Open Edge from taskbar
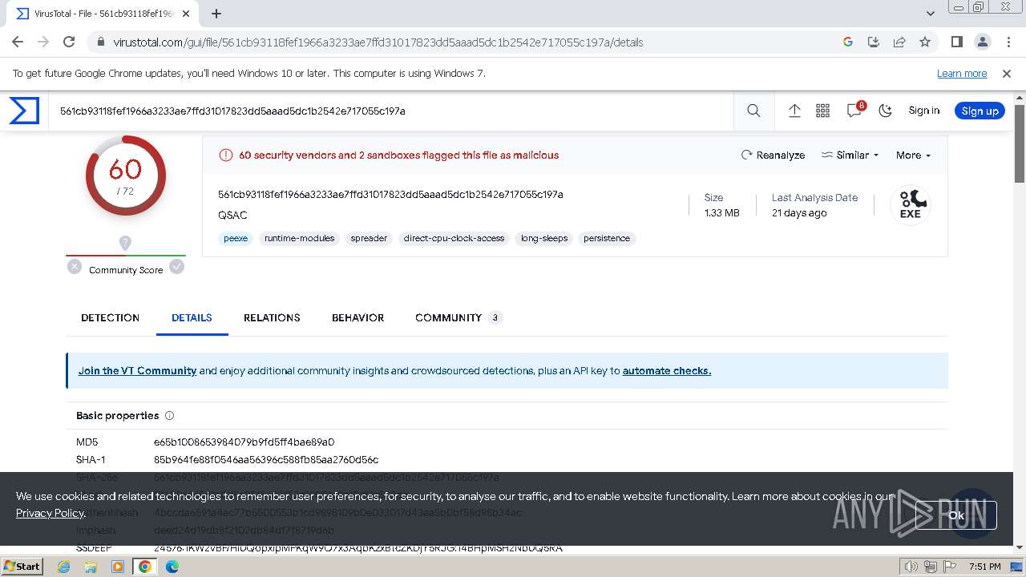The image size is (1026, 577). point(172,567)
